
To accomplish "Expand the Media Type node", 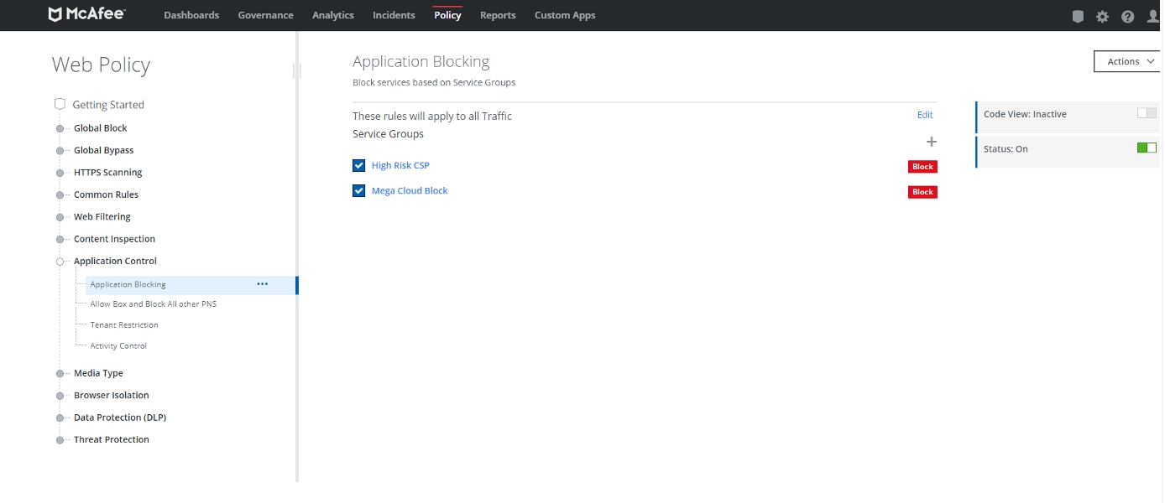I will click(x=60, y=374).
